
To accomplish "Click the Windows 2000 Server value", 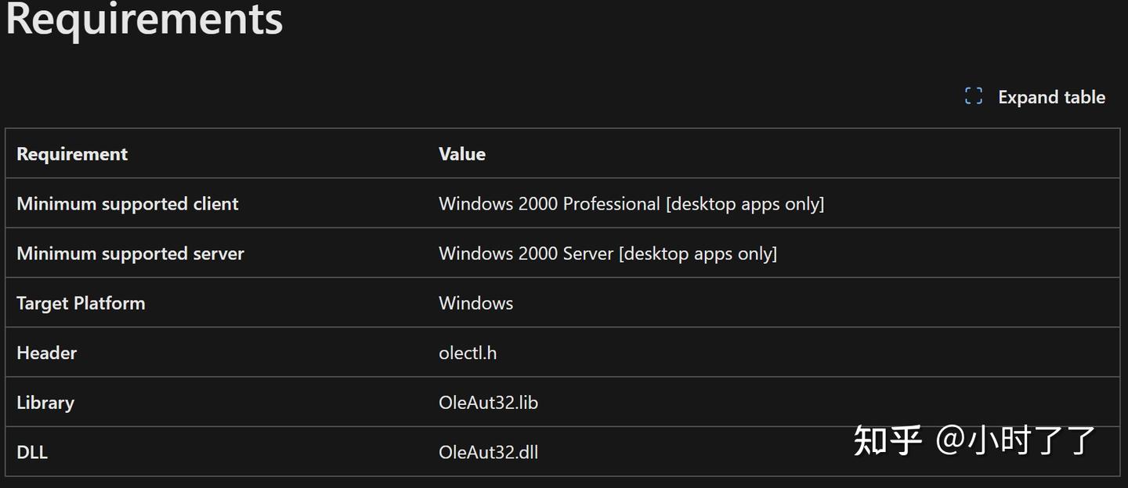I will (x=526, y=253).
